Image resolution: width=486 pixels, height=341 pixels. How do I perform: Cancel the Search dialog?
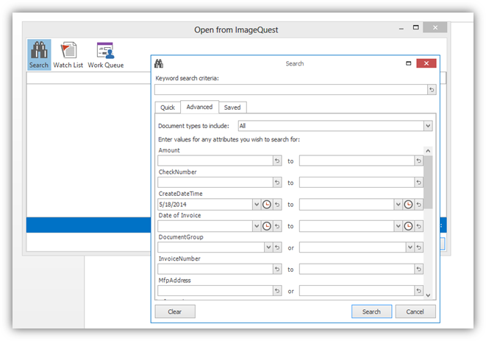point(415,312)
